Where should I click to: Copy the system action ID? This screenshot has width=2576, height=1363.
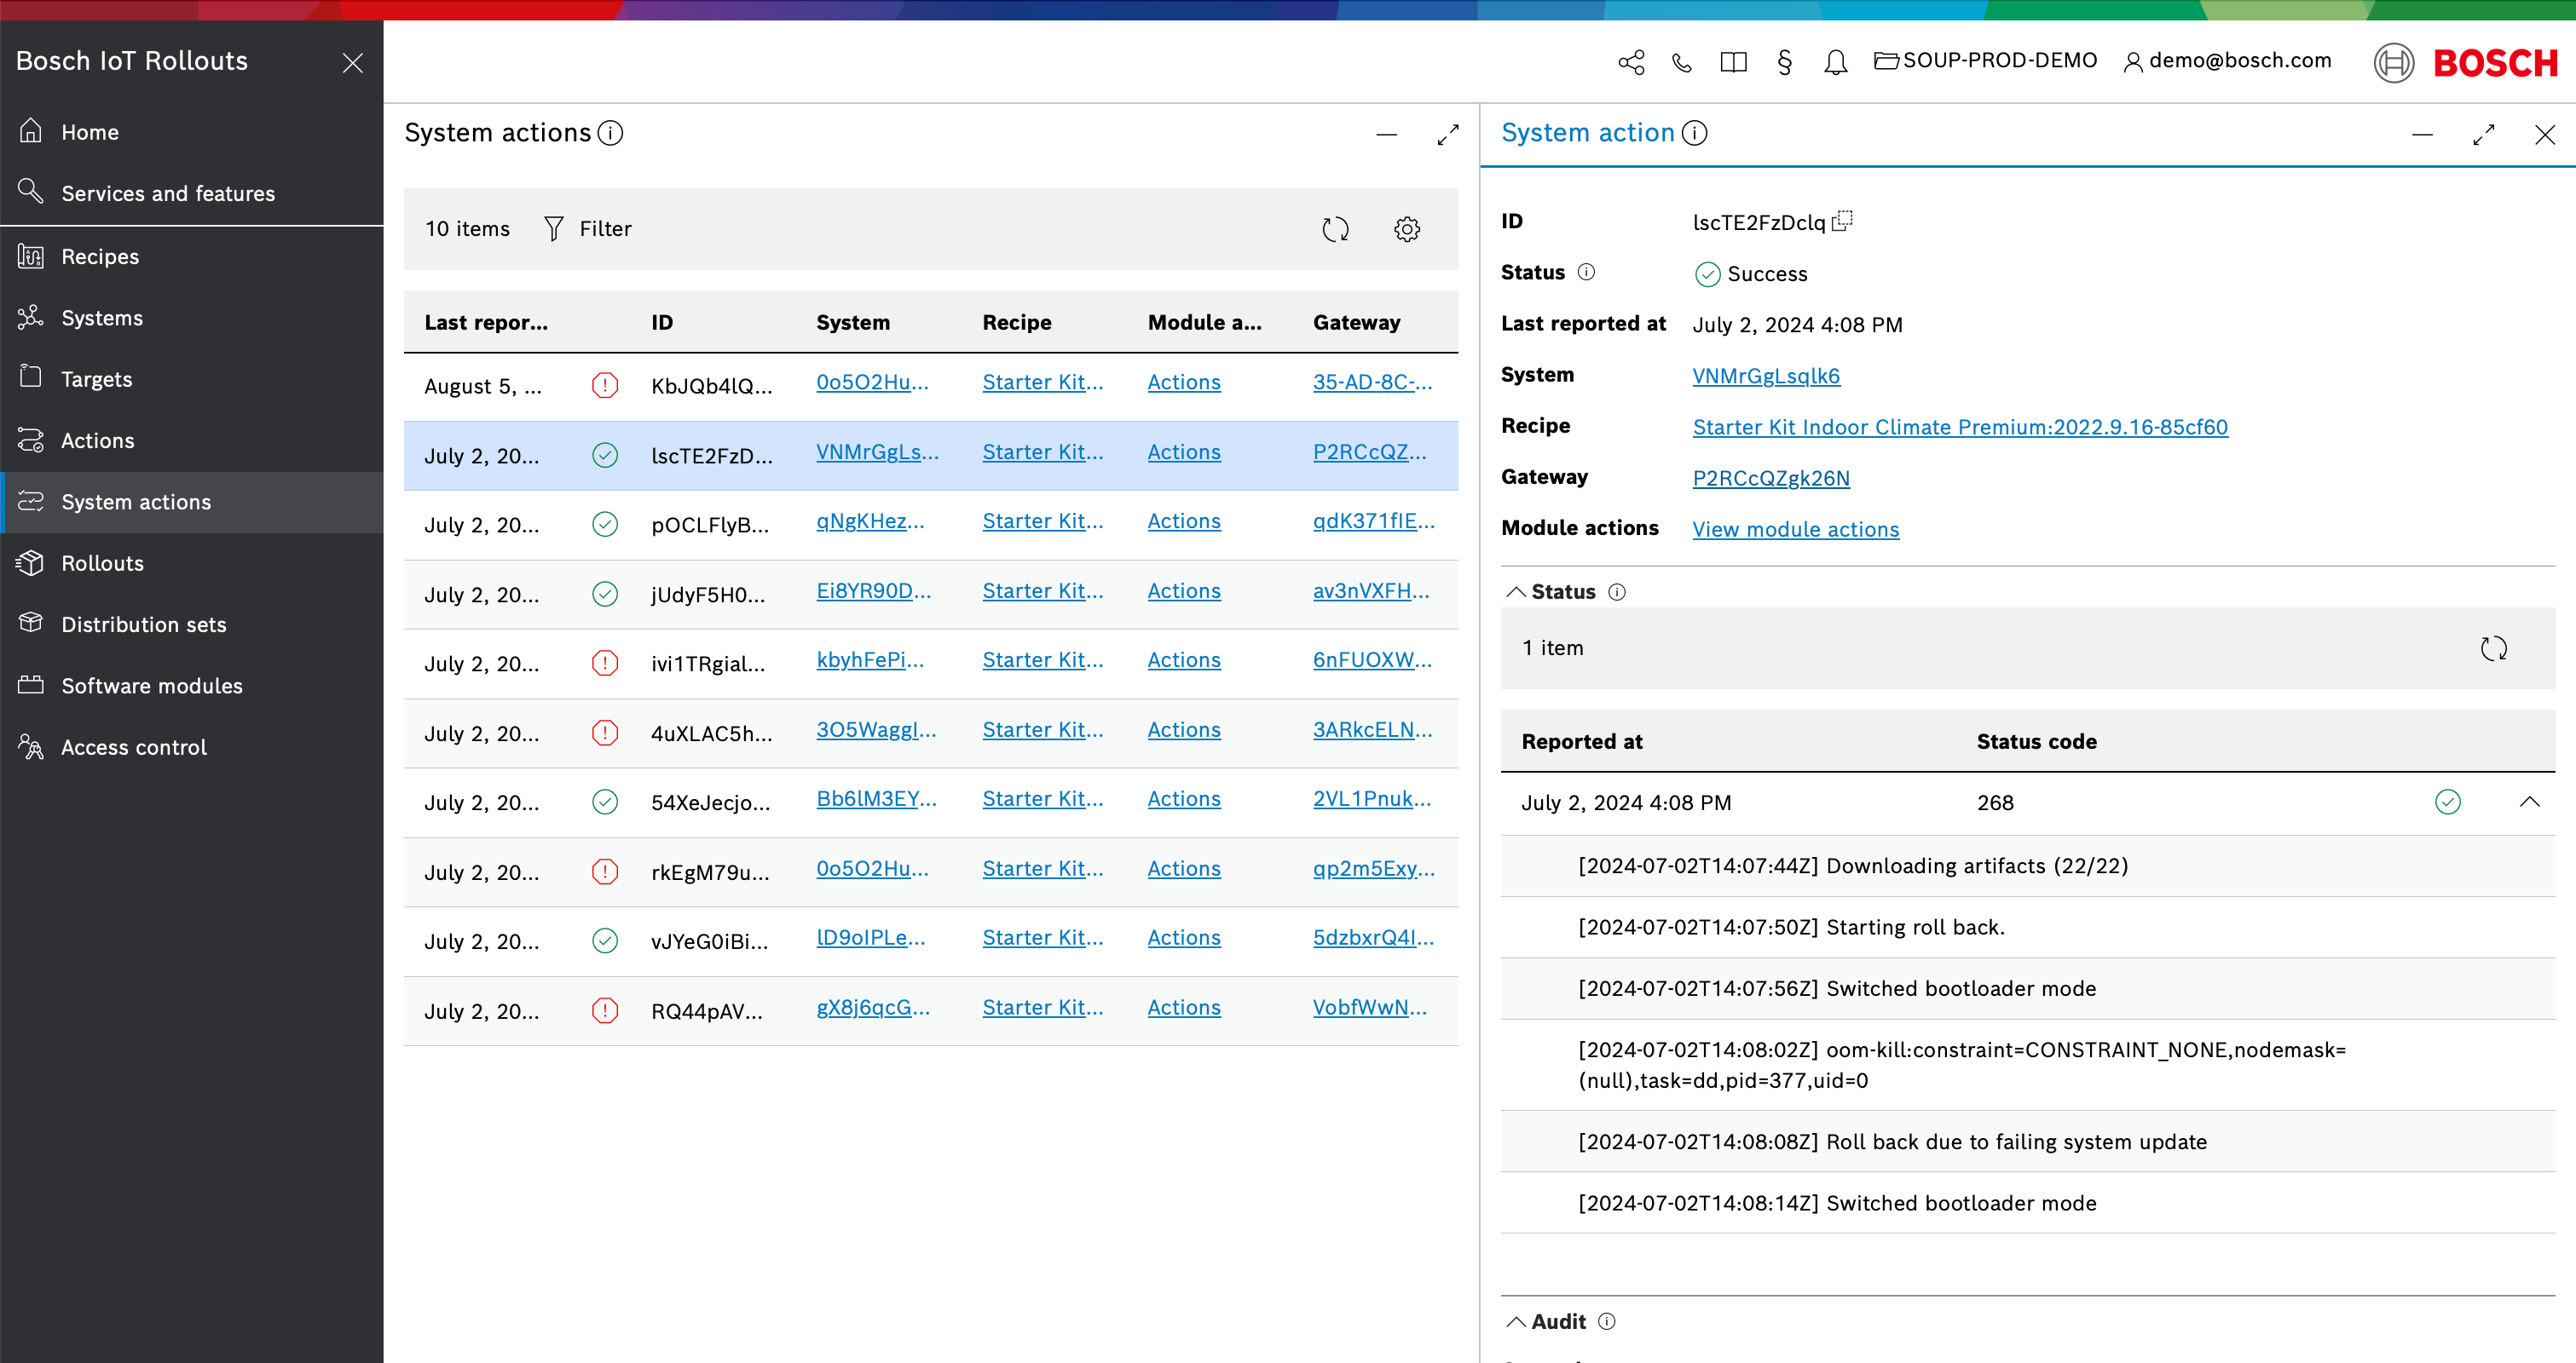[1842, 221]
